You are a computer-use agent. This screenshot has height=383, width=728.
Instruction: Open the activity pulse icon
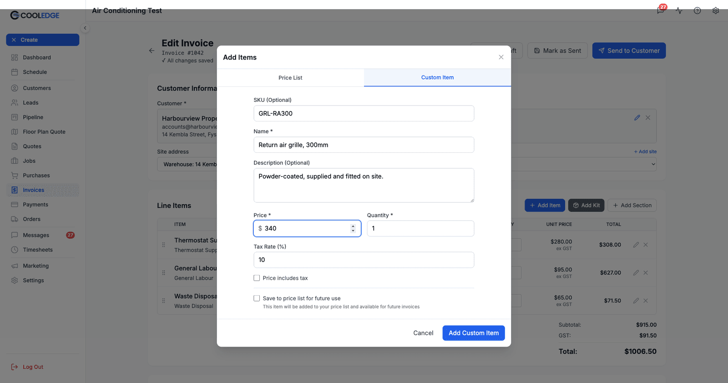click(x=679, y=10)
